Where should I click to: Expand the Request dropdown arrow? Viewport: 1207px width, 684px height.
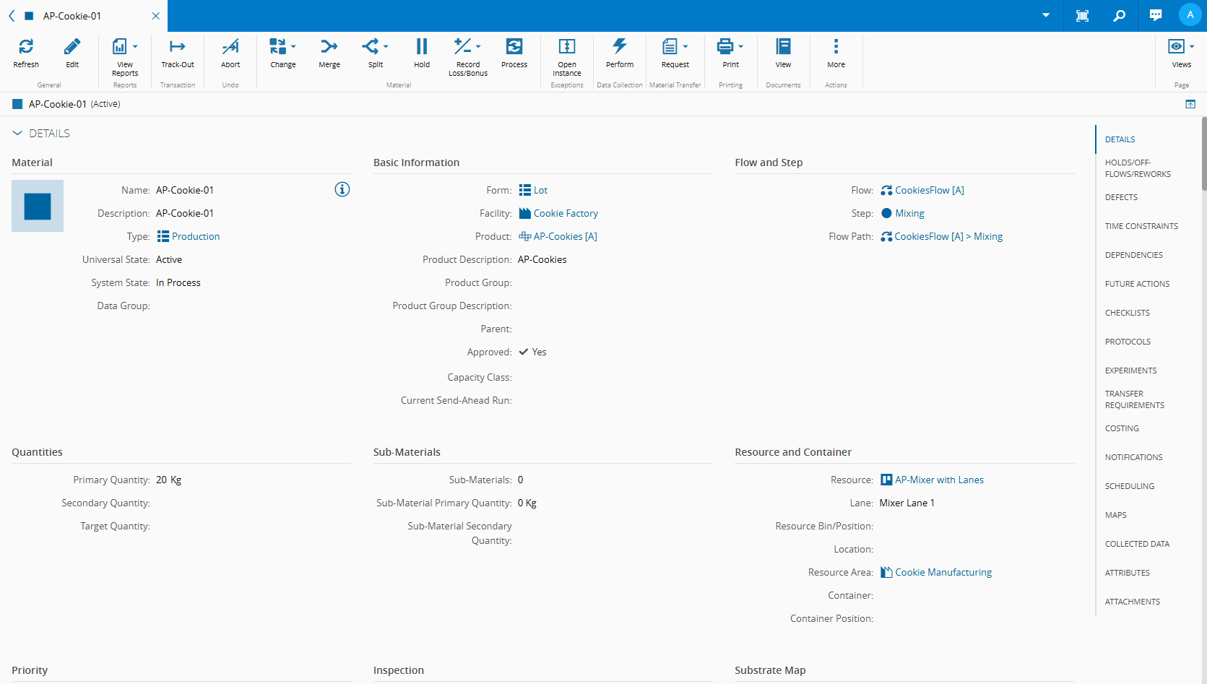pyautogui.click(x=685, y=47)
